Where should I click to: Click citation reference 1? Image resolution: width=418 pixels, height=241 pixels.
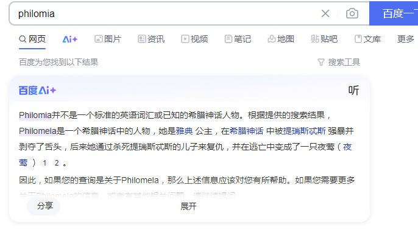(44, 163)
